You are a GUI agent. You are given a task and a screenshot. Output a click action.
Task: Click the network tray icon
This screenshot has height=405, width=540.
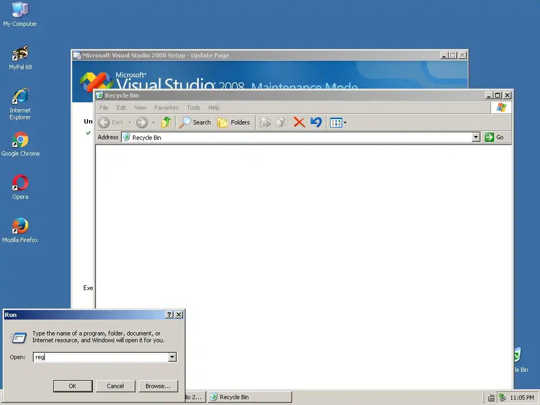[x=503, y=398]
